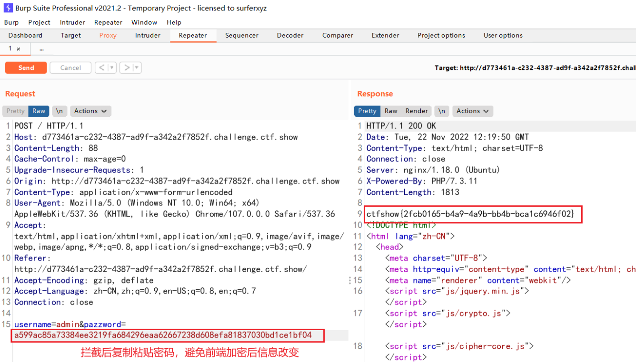
Task: Open the Proxy tool tab
Action: 108,36
